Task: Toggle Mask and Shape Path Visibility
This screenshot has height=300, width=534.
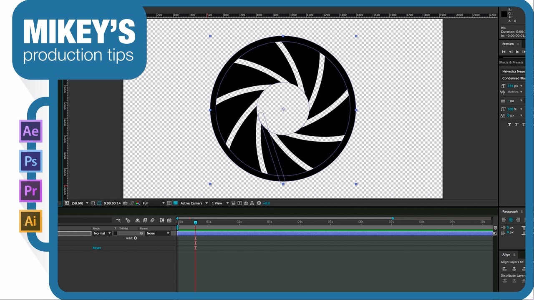Action: click(99, 203)
